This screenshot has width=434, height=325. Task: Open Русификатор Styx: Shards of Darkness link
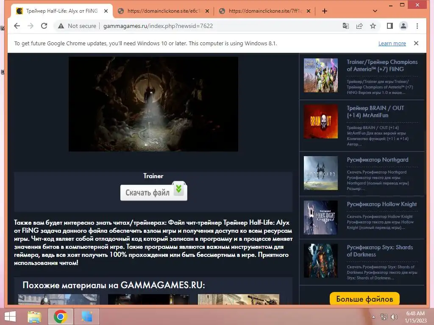coord(380,251)
